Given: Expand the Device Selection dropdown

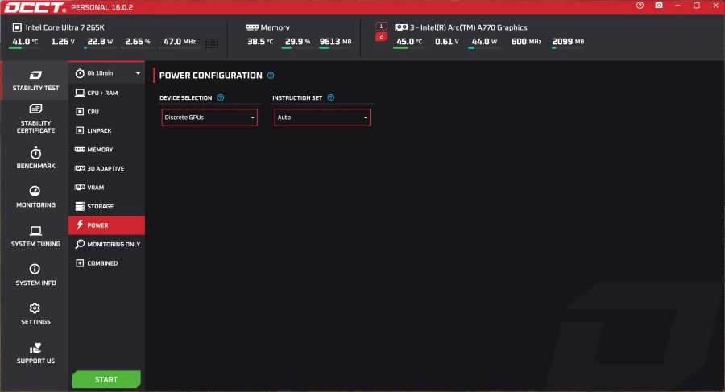Looking at the screenshot, I should [x=209, y=118].
